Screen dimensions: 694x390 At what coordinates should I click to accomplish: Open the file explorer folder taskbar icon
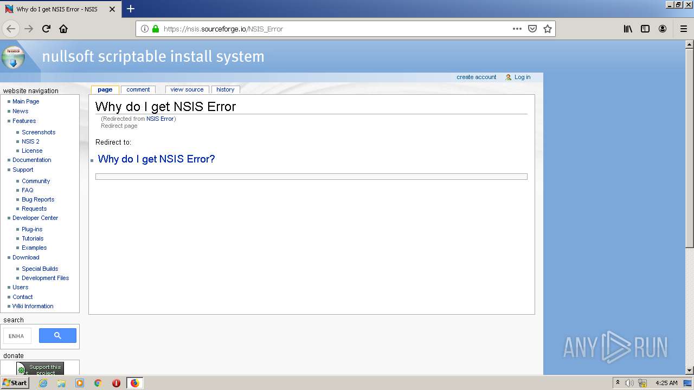[x=61, y=383]
